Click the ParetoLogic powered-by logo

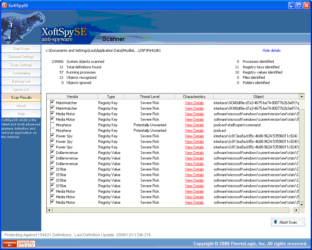(19, 243)
